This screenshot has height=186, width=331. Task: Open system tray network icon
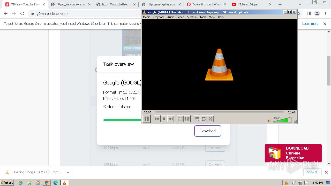coord(300,183)
